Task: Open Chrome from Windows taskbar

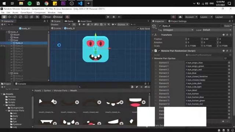Action: pos(47,3)
